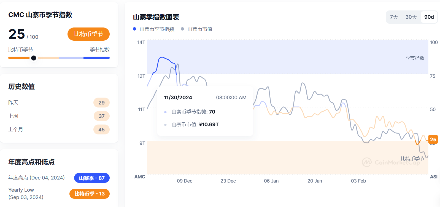The image size is (440, 207).
Task: Click the 年度高点 (Dec 04, 2024) label
Action: point(36,178)
